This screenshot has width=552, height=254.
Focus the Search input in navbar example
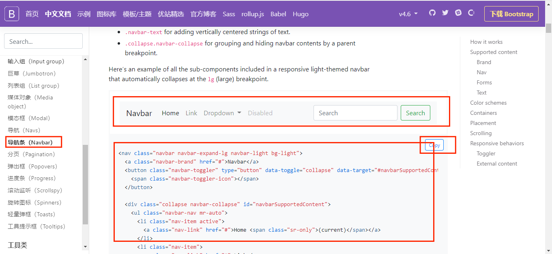point(355,113)
